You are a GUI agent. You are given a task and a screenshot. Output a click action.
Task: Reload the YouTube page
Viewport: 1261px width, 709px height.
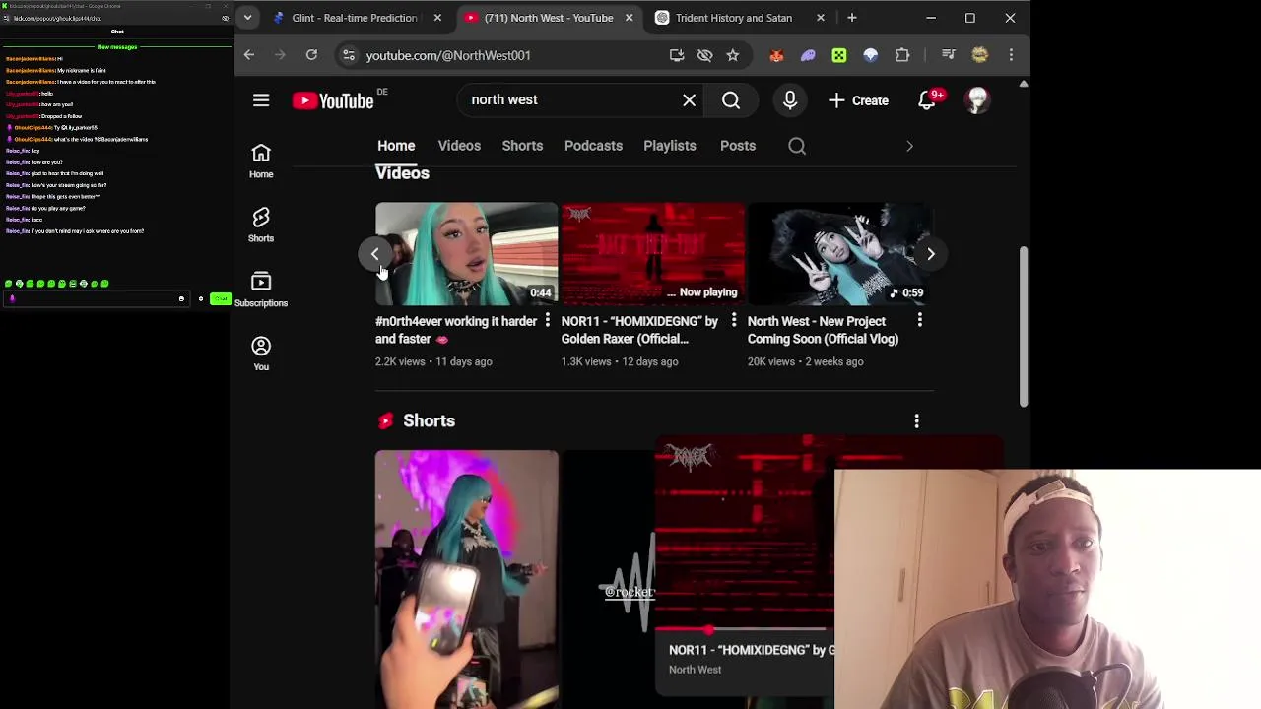[x=311, y=55]
